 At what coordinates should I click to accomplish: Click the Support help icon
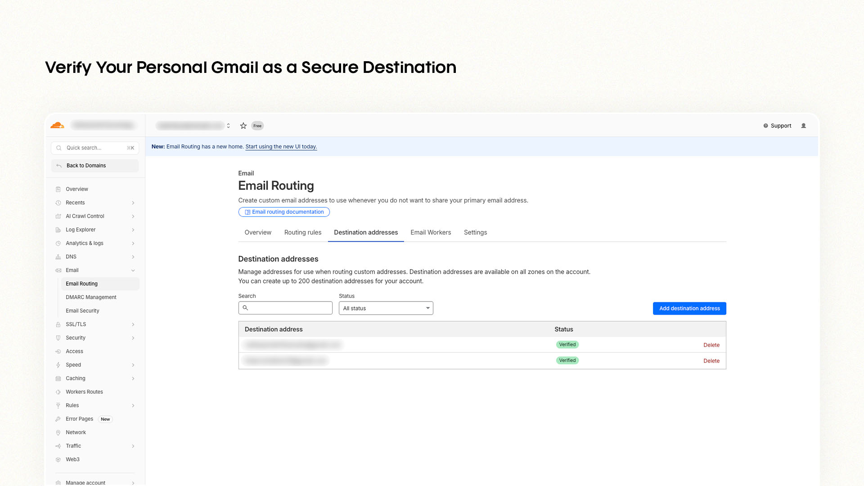tap(765, 126)
